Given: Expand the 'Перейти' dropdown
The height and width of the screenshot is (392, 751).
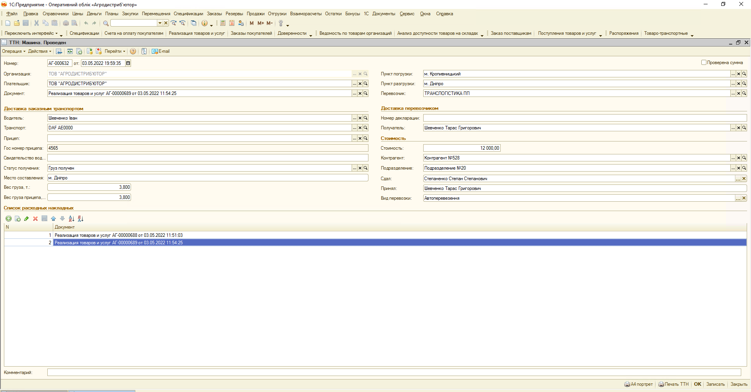Looking at the screenshot, I should tap(115, 51).
